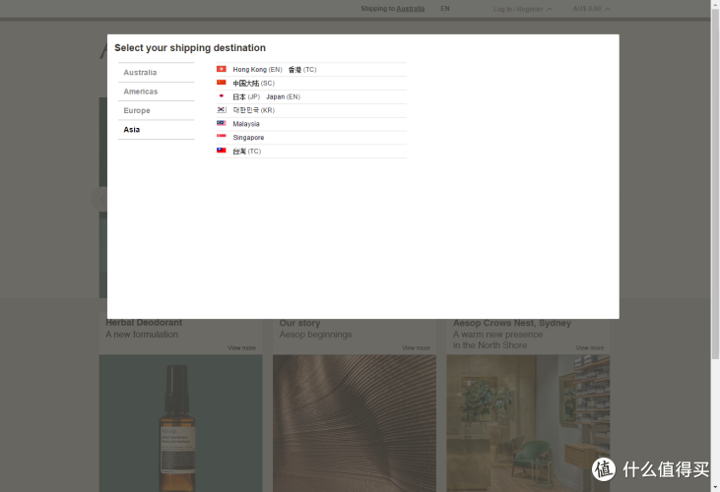Viewport: 720px width, 492px height.
Task: Click the Australia shipping link in header
Action: [410, 9]
